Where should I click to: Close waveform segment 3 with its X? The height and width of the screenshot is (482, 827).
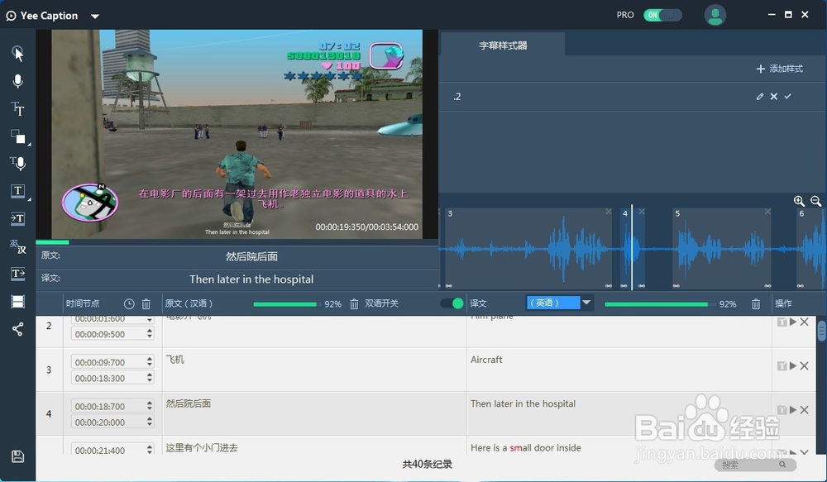(x=608, y=212)
